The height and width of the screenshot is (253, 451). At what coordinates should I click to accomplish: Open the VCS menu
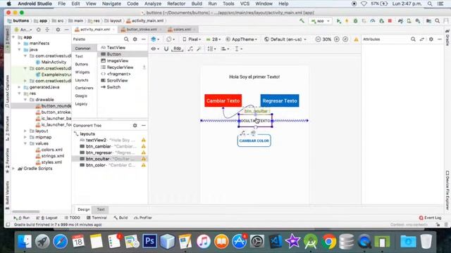[245, 4]
